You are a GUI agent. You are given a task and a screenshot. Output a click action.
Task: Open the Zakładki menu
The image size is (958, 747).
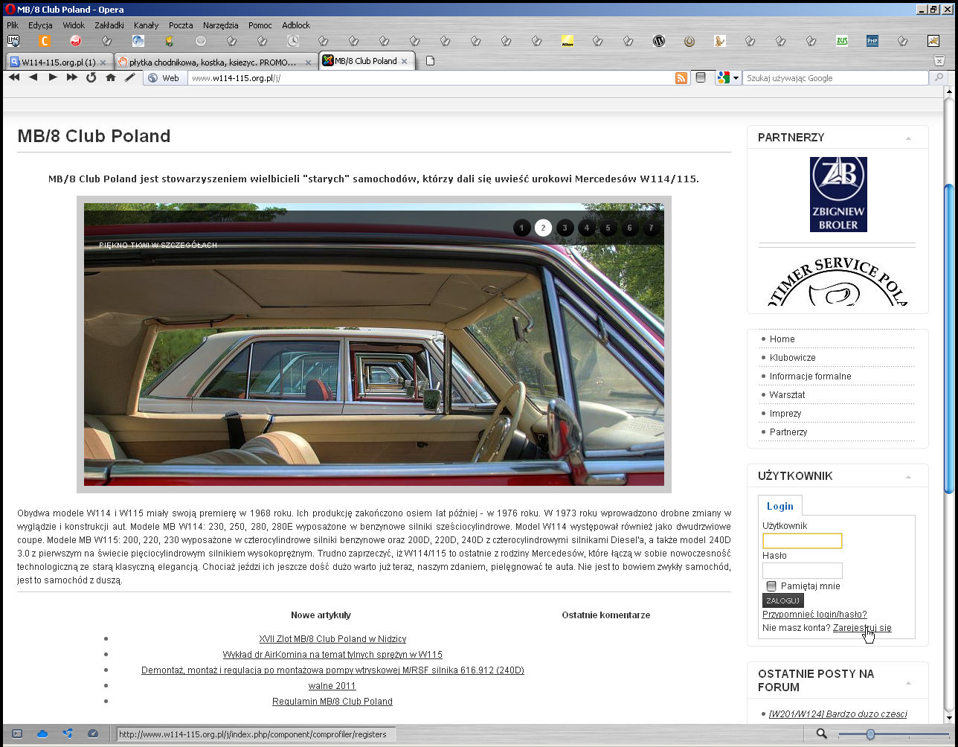click(109, 25)
